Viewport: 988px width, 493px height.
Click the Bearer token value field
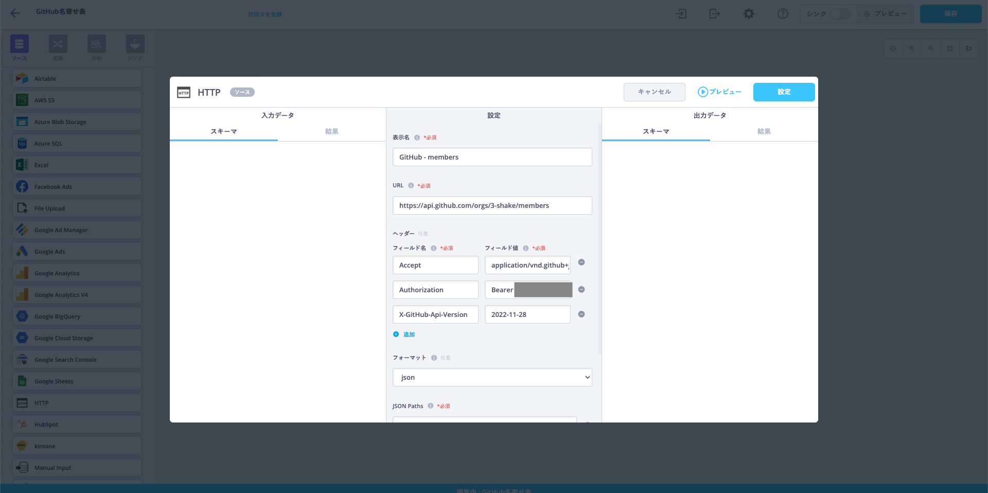click(x=527, y=290)
